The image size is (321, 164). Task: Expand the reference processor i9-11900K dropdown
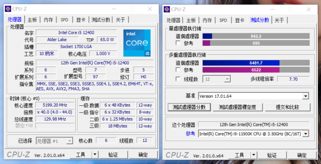pos(306,133)
